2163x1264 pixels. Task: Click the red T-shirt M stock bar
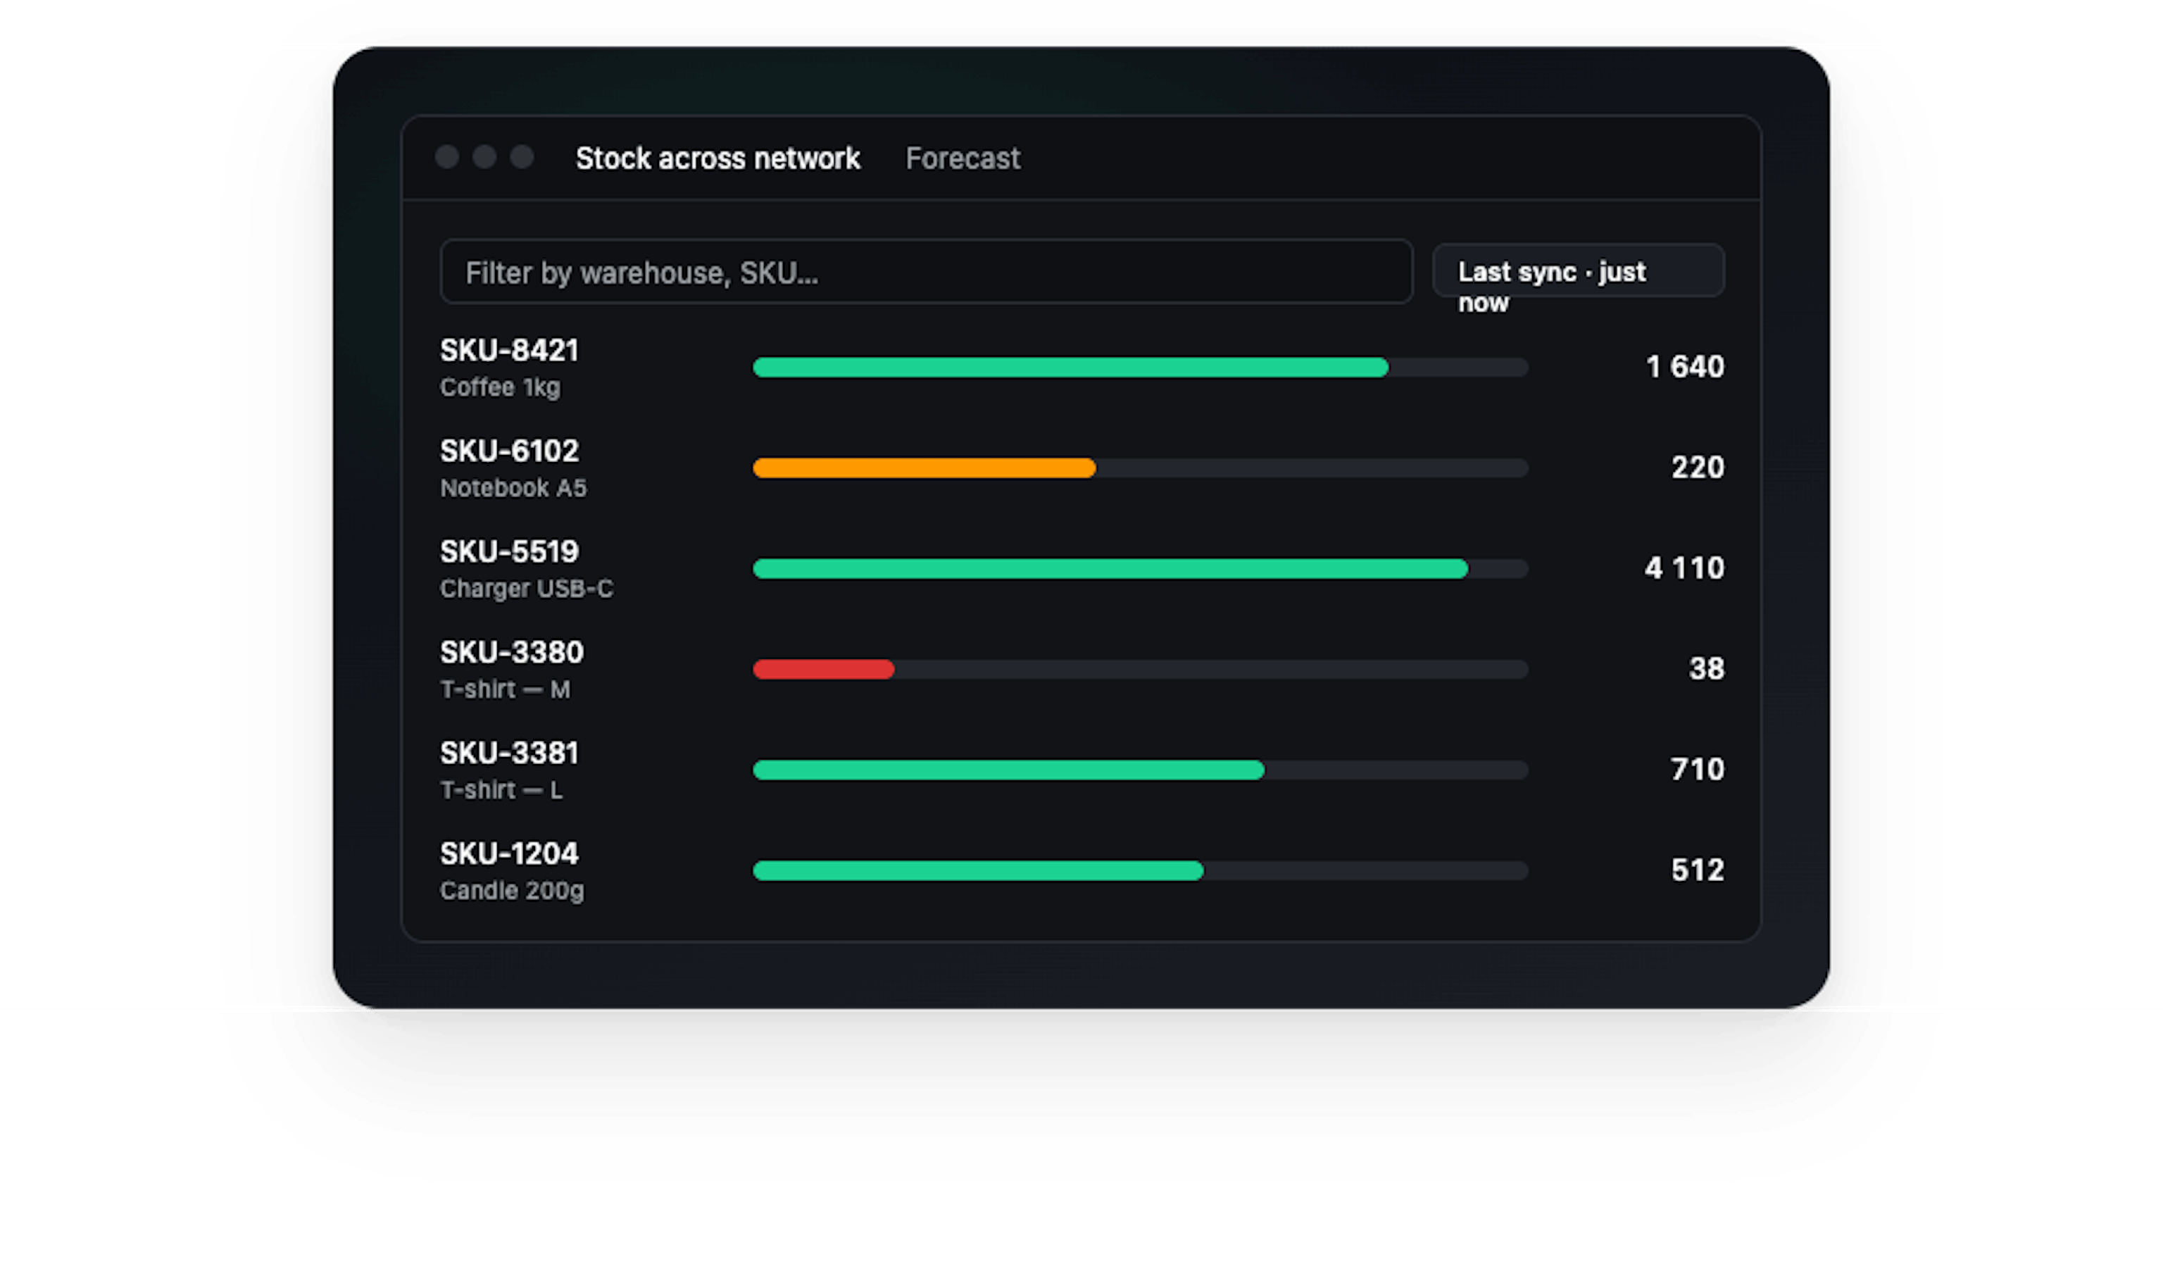pos(823,669)
